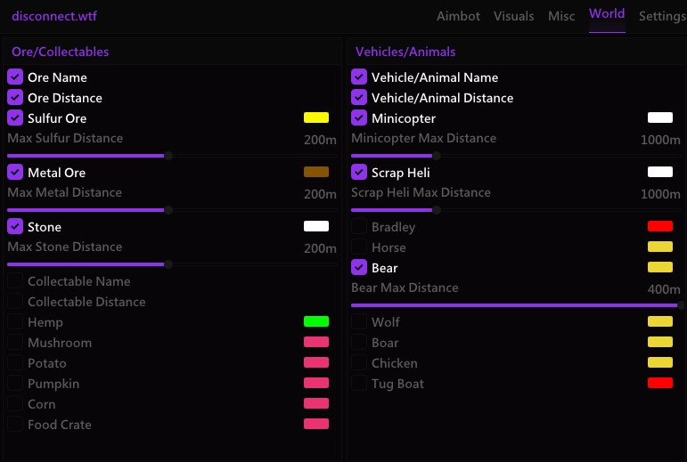
Task: Enable the Bradley checkbox
Action: 359,227
